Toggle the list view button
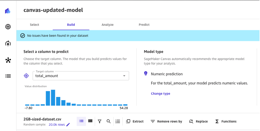 81,121
